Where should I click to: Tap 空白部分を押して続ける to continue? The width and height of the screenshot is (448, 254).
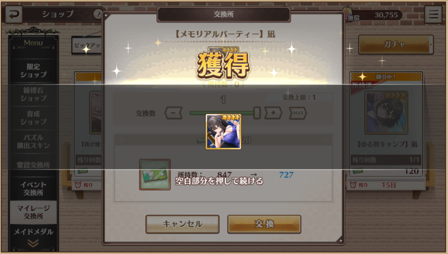coord(219,181)
